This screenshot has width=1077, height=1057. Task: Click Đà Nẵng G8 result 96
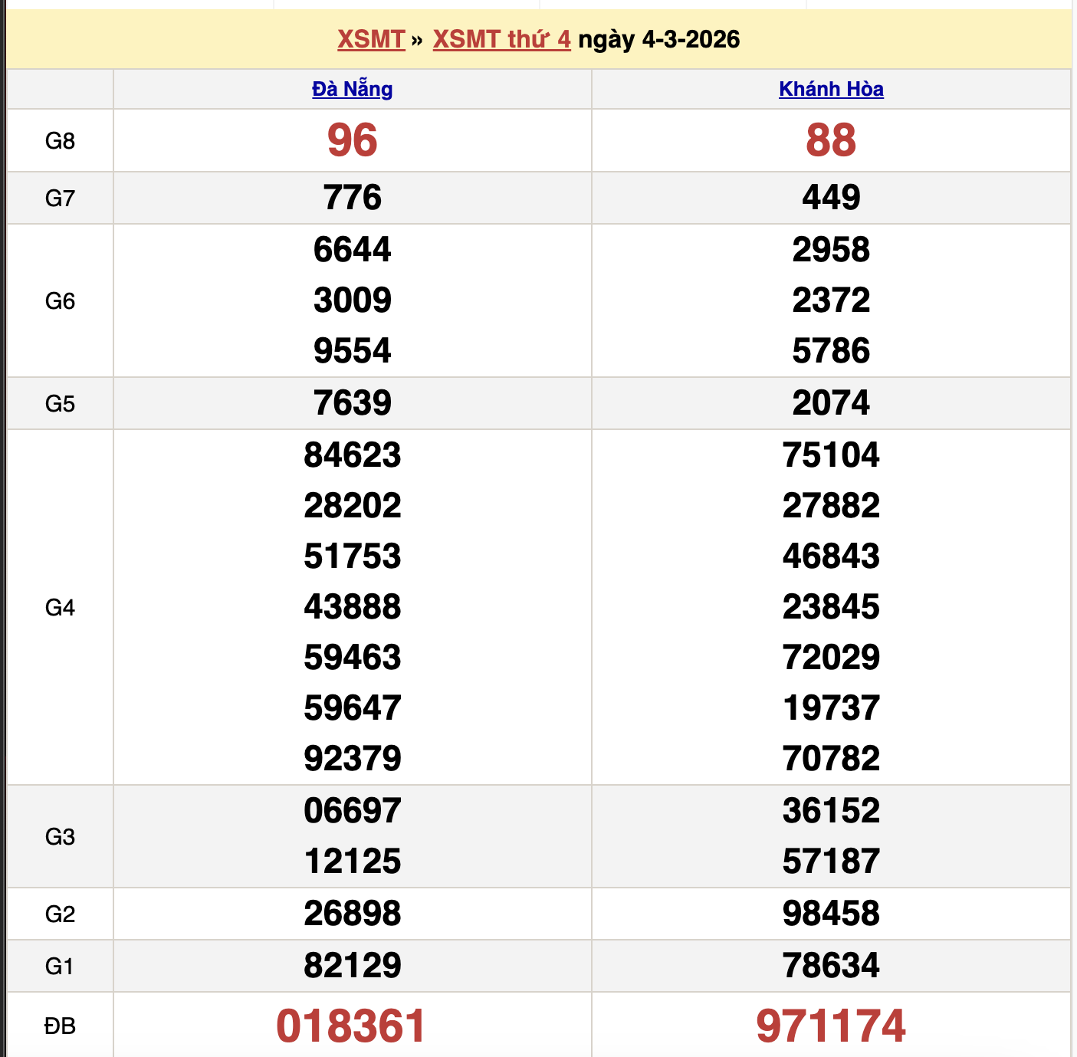click(352, 140)
